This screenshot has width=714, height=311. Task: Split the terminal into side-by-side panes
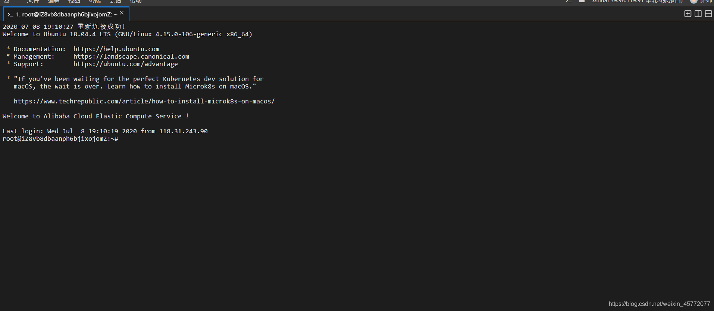(x=698, y=14)
